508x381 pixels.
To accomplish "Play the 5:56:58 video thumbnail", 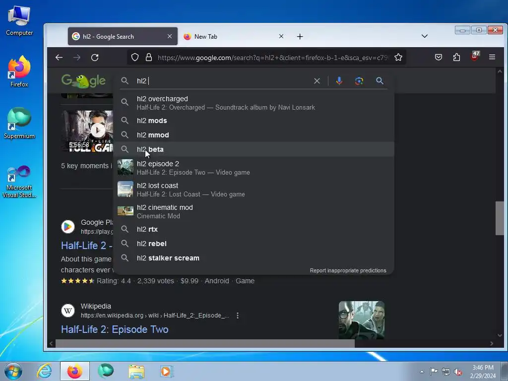I will coord(87,131).
